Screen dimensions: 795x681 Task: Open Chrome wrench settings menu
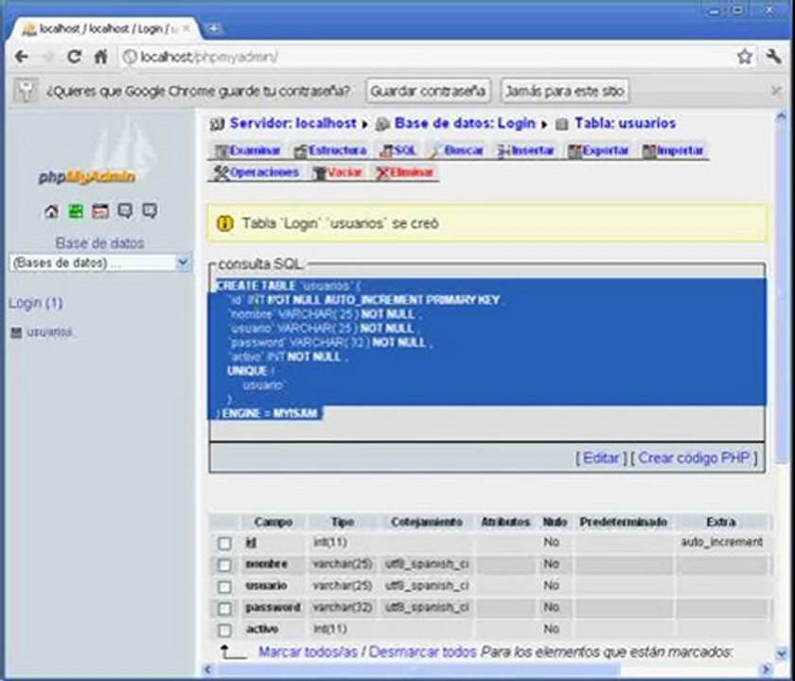click(x=773, y=56)
